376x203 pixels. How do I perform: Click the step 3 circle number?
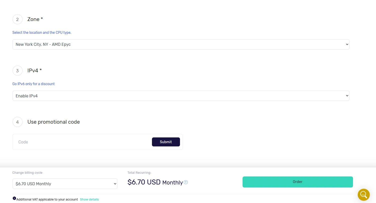(x=18, y=71)
